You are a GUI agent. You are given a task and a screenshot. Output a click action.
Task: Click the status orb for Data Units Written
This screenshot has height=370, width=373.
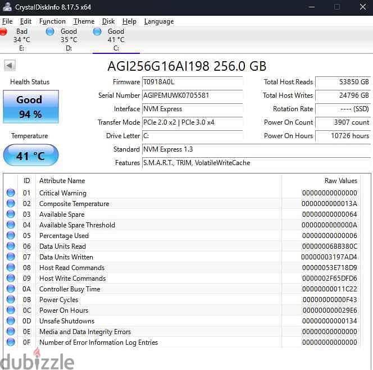coord(11,257)
